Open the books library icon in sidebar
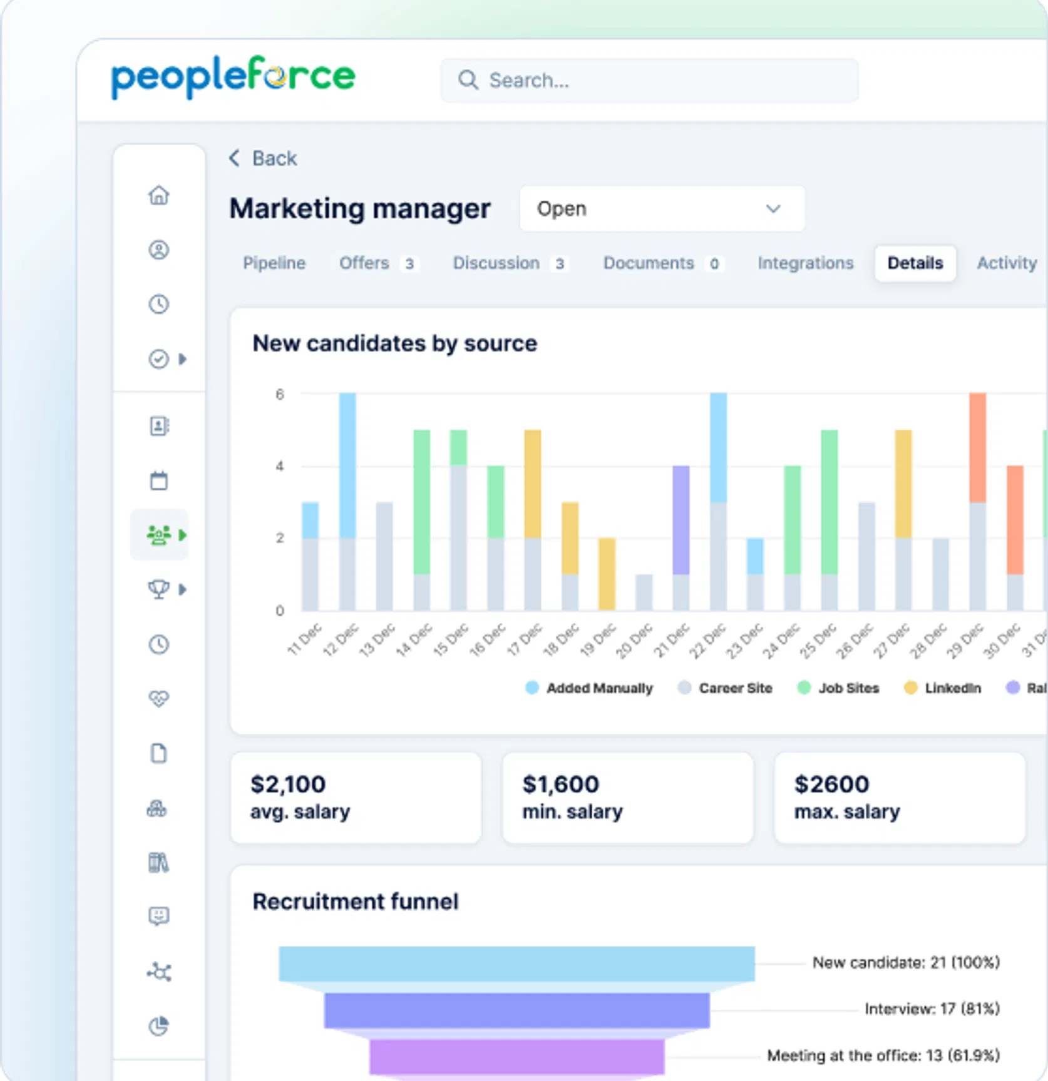 pyautogui.click(x=159, y=863)
